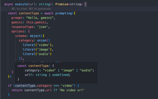
Task: Click the "Hello, gemini" string
Action: point(40,18)
